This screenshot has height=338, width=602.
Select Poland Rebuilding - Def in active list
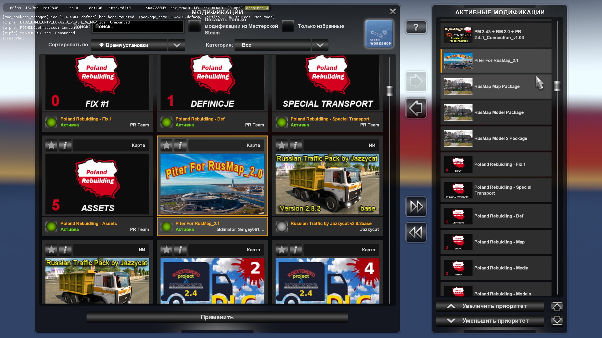[x=496, y=216]
